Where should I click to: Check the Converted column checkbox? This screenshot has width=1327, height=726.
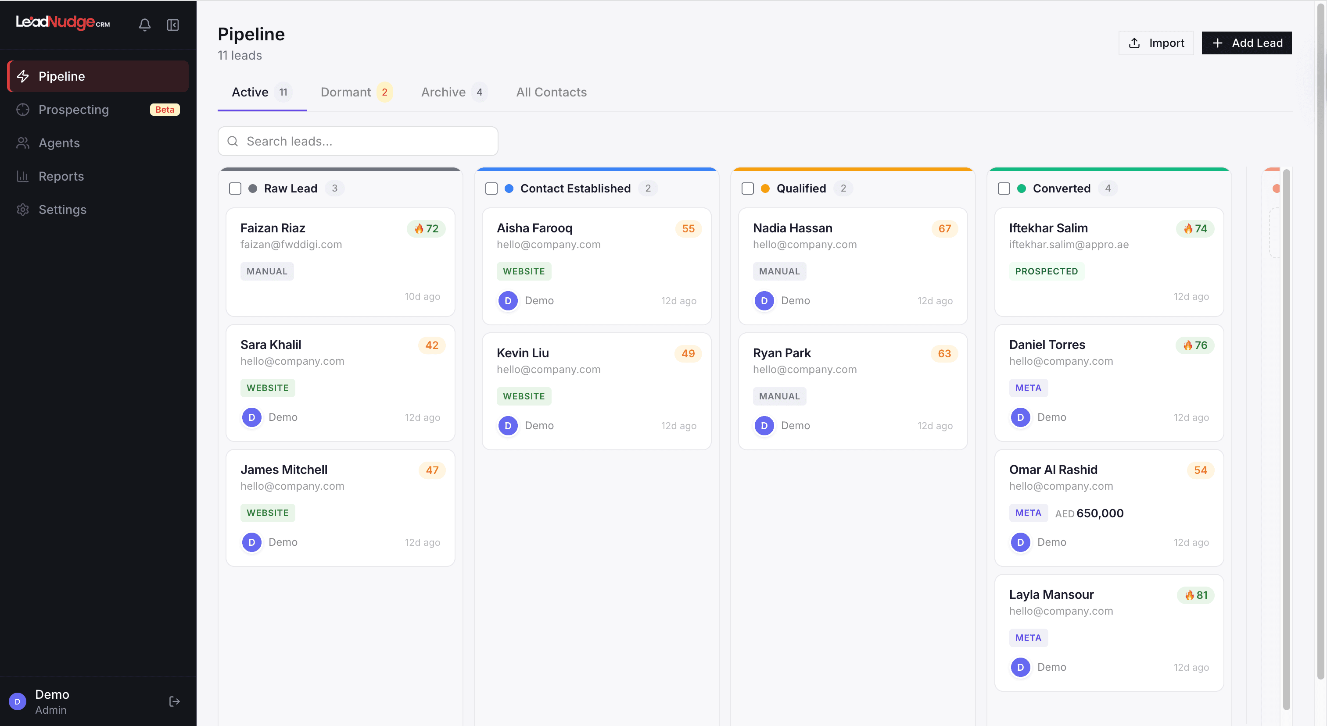pos(1004,189)
